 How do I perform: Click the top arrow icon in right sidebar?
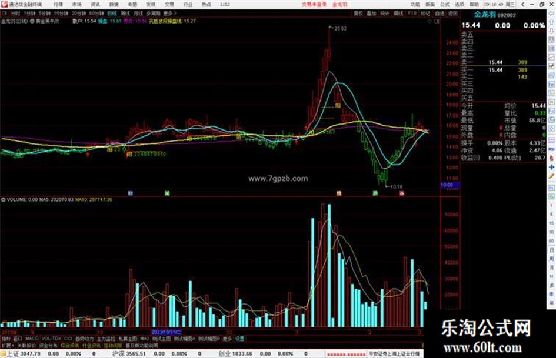tap(551, 14)
